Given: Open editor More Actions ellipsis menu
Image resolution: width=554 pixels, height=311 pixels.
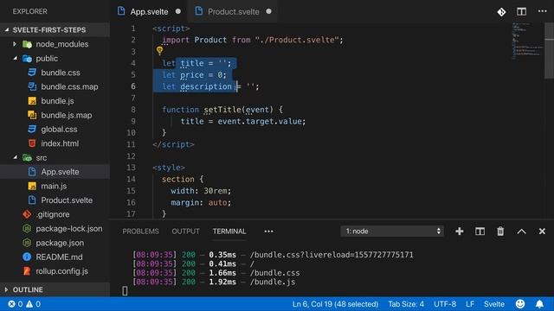Looking at the screenshot, I should (543, 11).
